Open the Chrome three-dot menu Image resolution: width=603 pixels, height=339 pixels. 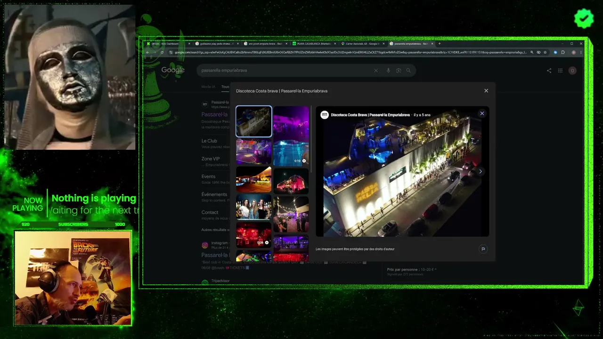[x=581, y=52]
